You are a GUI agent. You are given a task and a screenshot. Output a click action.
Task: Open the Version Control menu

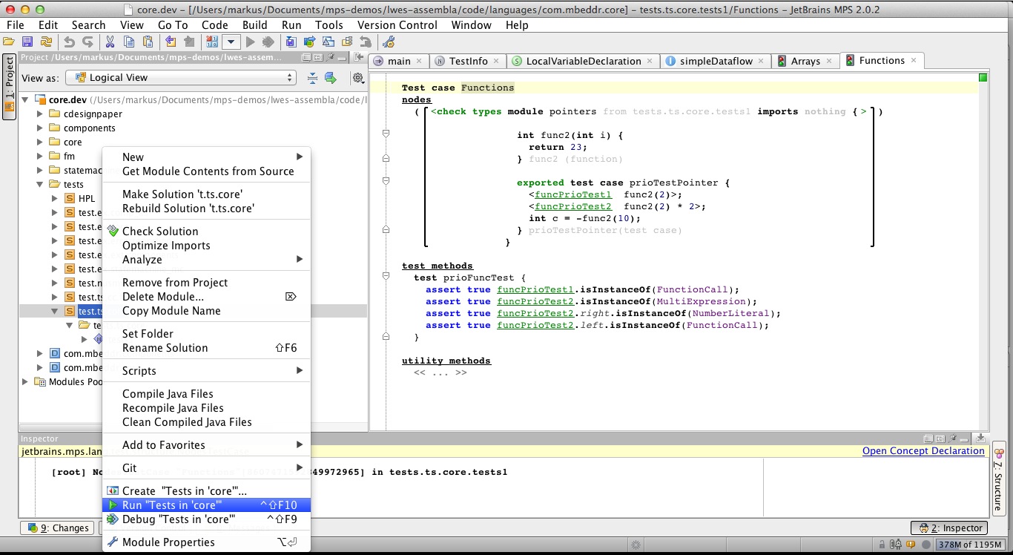coord(397,24)
